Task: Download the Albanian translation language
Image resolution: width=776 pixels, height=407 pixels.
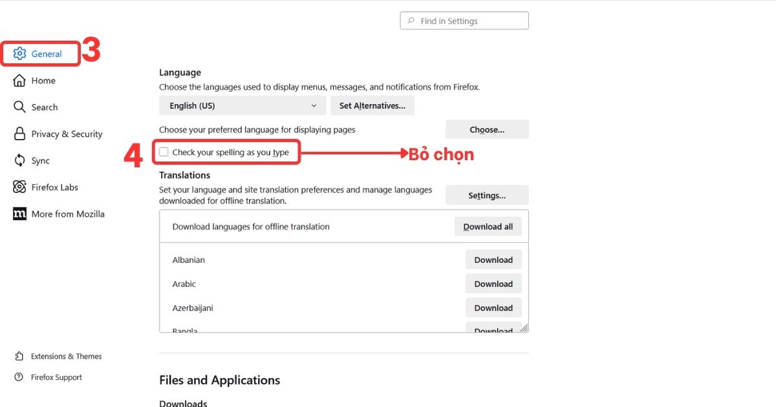Action: (493, 259)
